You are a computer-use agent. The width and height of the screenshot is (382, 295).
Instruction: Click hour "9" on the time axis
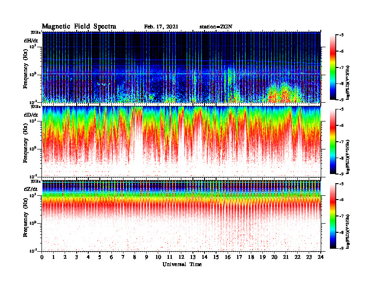[146, 257]
